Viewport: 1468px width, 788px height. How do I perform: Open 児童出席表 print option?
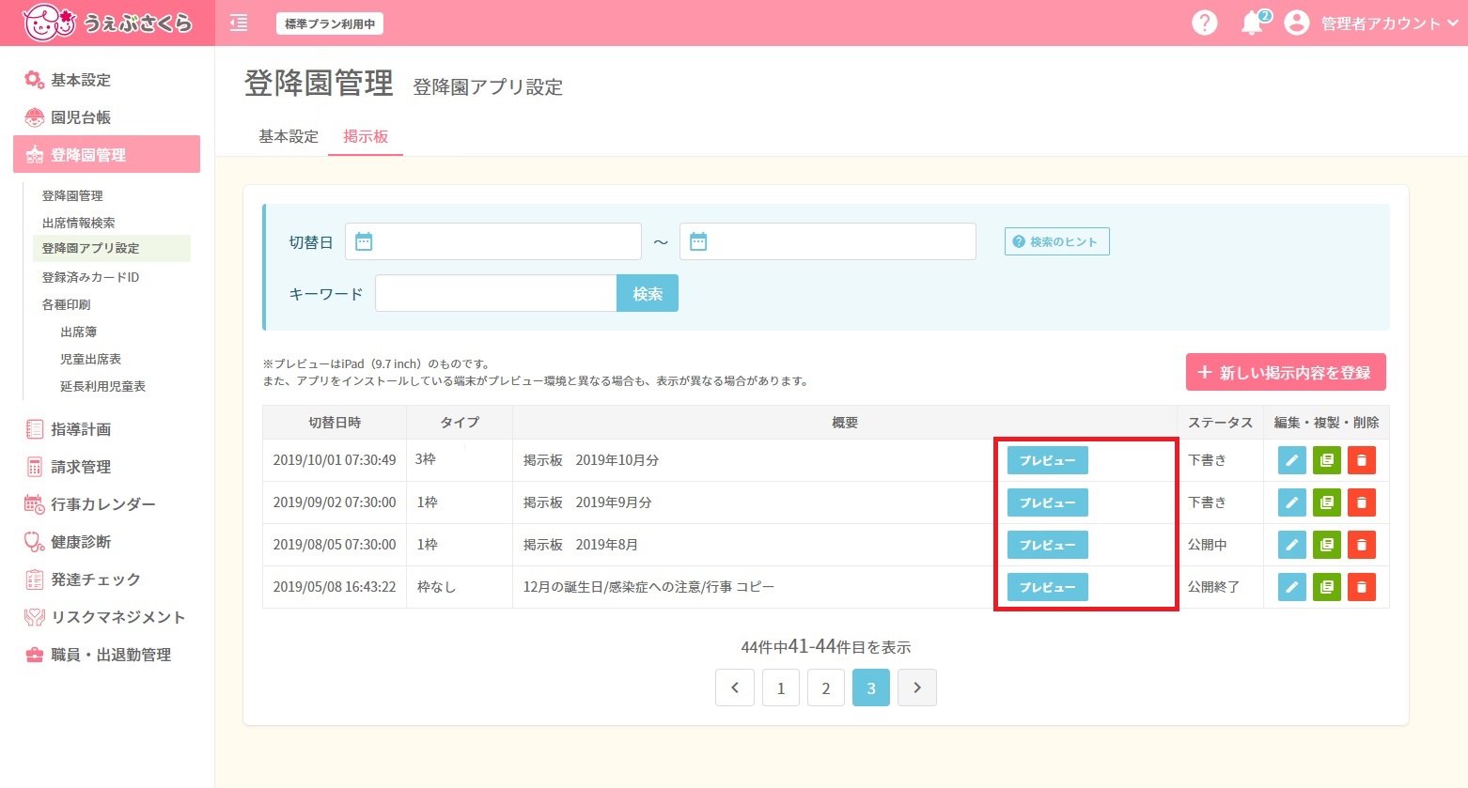(x=91, y=359)
